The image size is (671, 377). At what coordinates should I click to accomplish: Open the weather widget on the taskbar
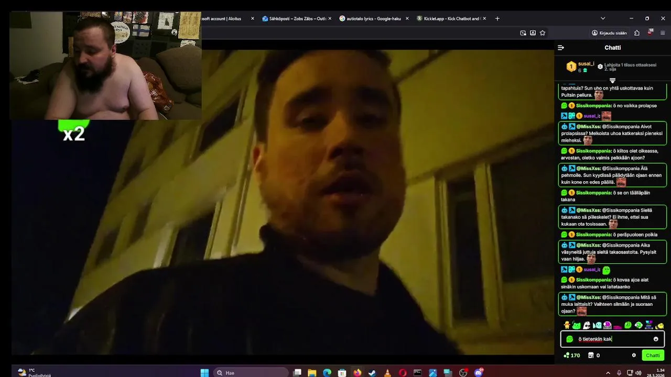point(35,373)
